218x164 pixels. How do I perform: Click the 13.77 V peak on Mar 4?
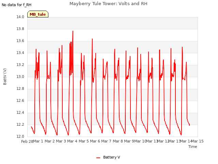pyautogui.click(x=73, y=31)
